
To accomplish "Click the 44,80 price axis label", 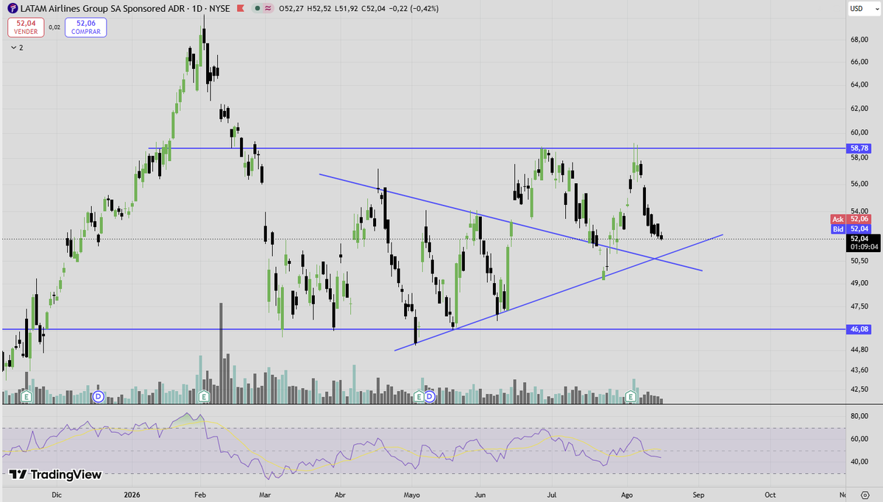I will click(x=860, y=350).
